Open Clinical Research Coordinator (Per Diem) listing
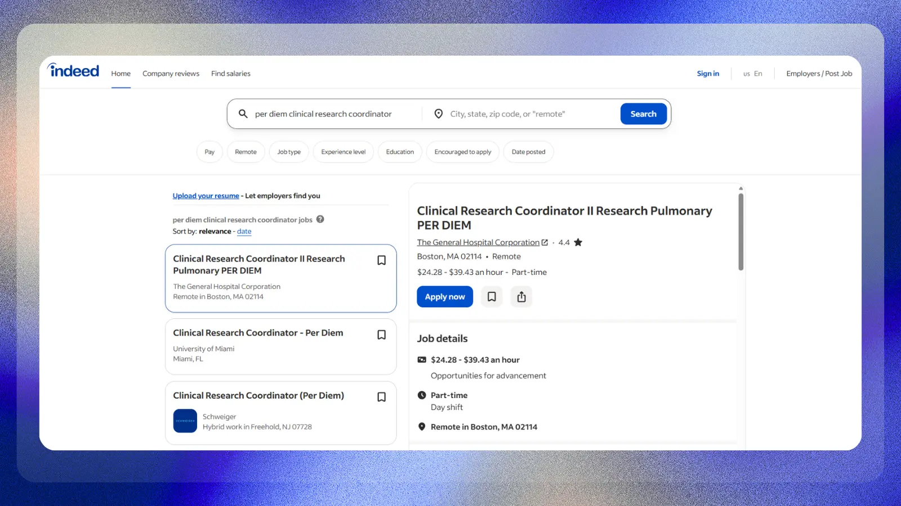Image resolution: width=901 pixels, height=506 pixels. [x=258, y=395]
